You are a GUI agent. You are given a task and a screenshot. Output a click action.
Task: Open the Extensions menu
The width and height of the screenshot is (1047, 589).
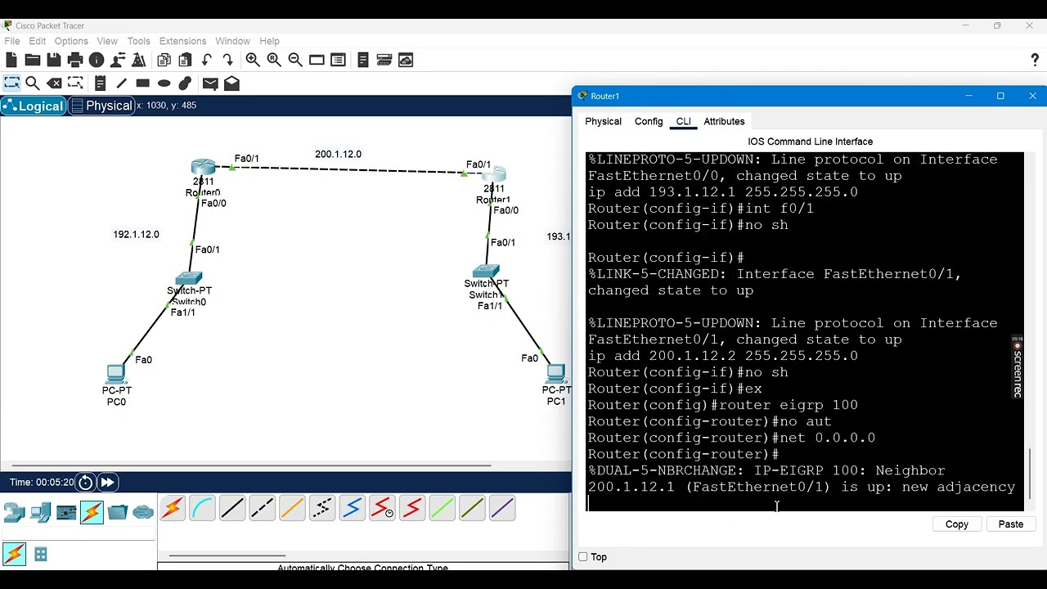pos(182,41)
